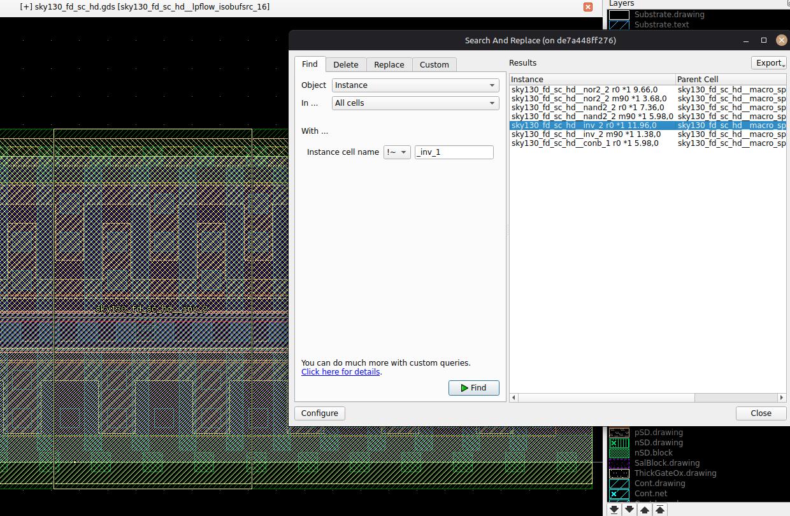Click the move layer down arrow
This screenshot has height=516, width=790.
[629, 510]
